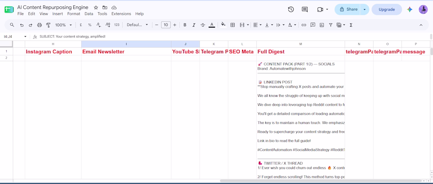Toggle bold formatting
The width and height of the screenshot is (433, 184).
pos(185,25)
